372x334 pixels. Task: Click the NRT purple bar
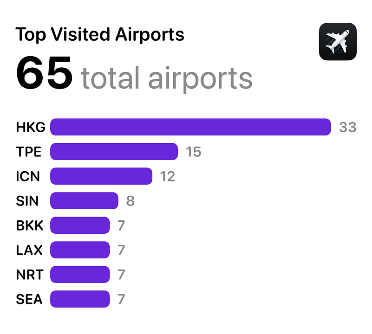click(x=80, y=275)
